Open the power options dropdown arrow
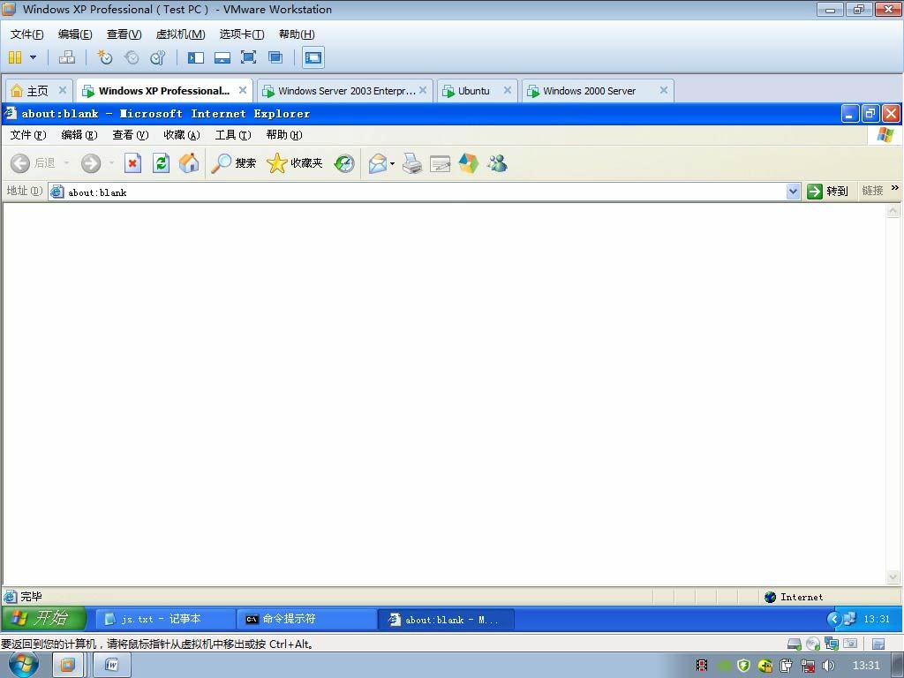 [x=33, y=57]
